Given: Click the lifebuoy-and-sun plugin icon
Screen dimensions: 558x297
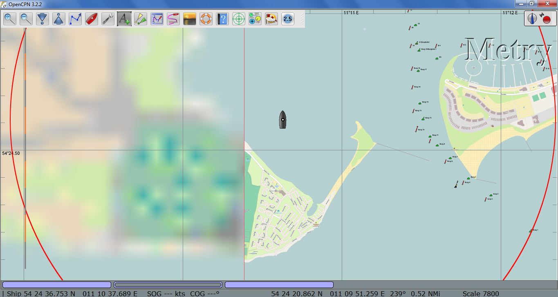Looking at the screenshot, I should [x=271, y=19].
